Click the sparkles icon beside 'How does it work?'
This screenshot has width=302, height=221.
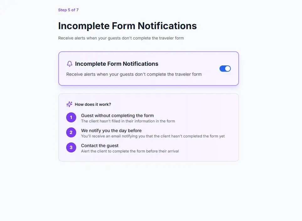point(69,104)
